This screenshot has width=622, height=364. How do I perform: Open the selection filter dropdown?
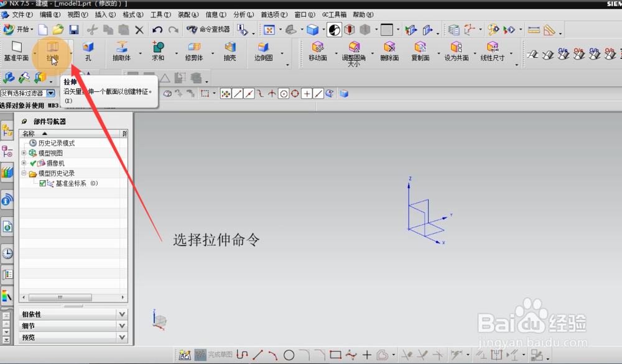click(x=51, y=93)
